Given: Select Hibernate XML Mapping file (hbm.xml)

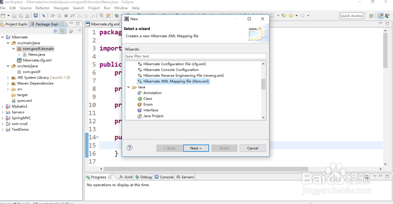Looking at the screenshot, I should tap(173, 81).
